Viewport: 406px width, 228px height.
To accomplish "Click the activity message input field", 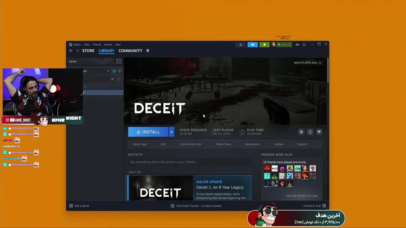I will pyautogui.click(x=190, y=162).
